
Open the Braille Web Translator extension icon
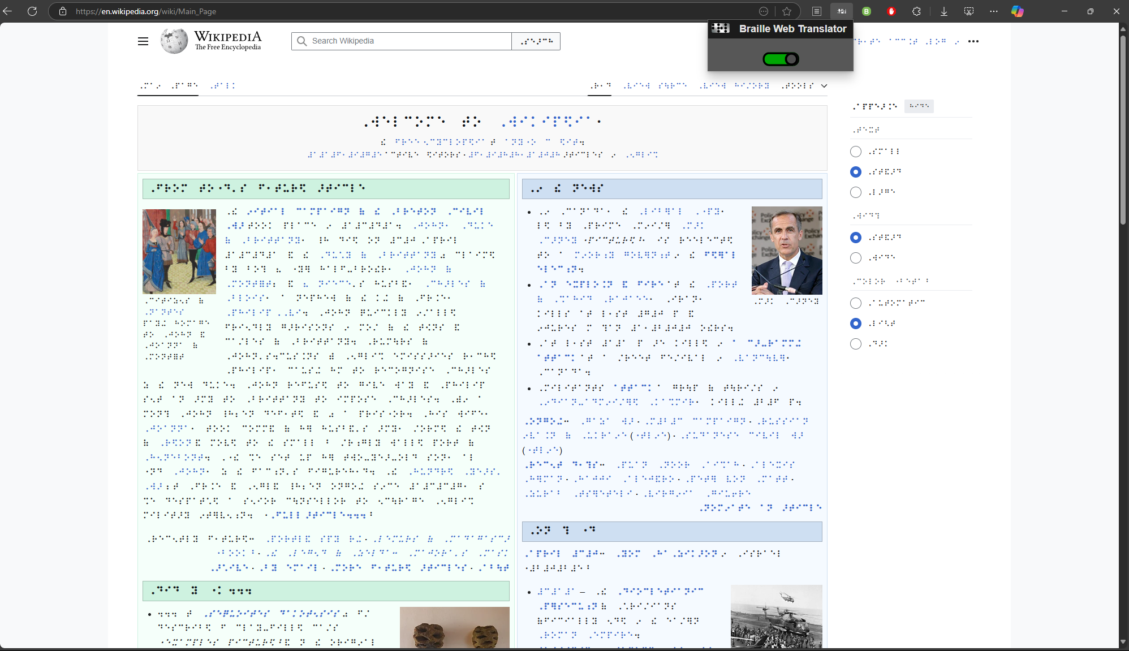click(842, 11)
